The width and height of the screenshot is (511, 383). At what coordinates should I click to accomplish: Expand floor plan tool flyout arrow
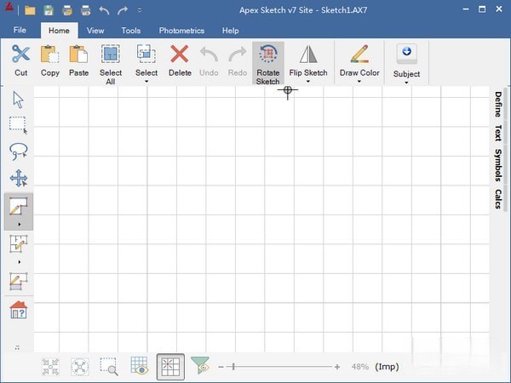coord(20,262)
